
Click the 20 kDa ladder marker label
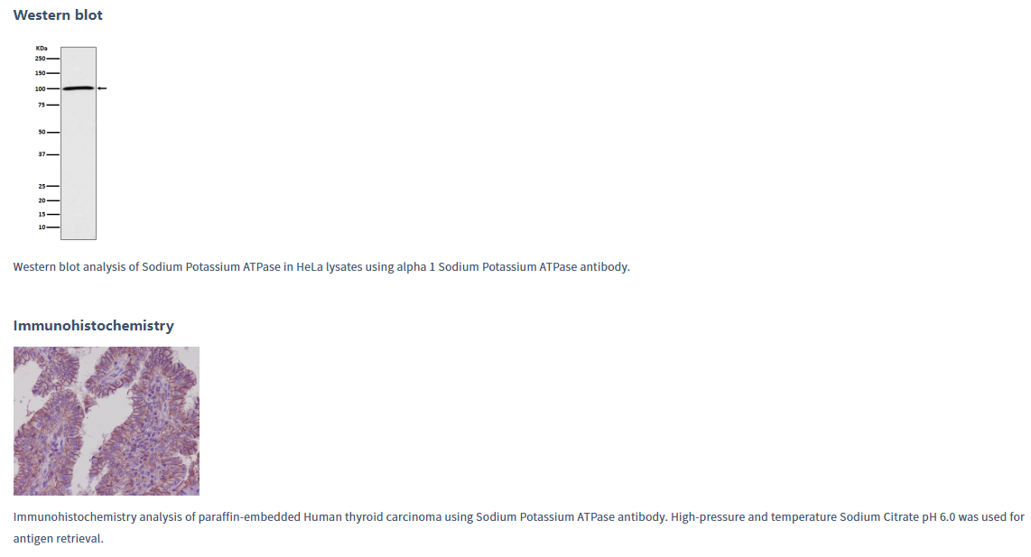42,200
